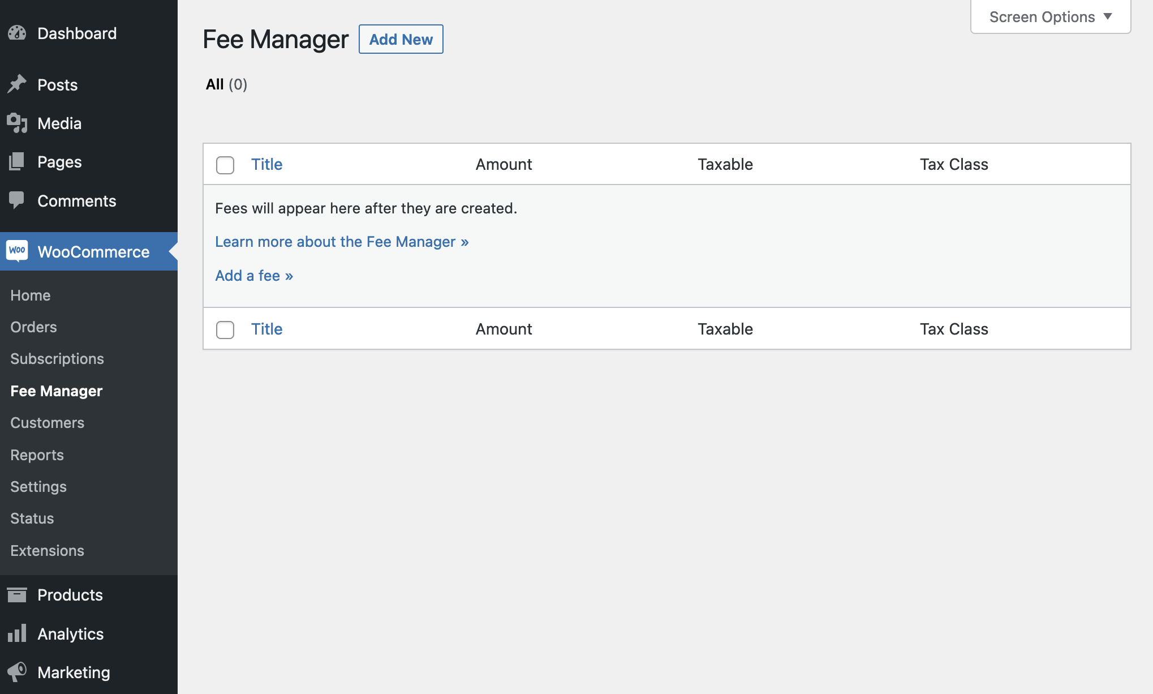The image size is (1153, 694).
Task: Open WooCommerce Settings in the sidebar
Action: 38,486
